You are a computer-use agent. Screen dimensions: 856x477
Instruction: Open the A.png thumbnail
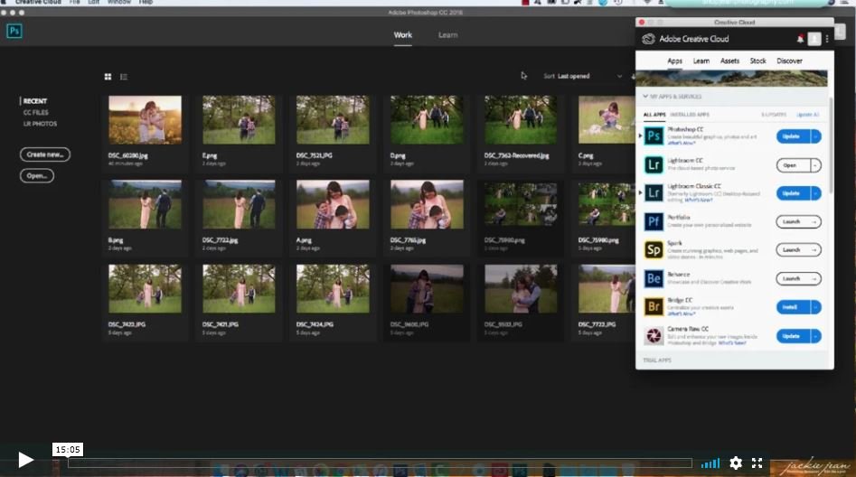coord(333,204)
